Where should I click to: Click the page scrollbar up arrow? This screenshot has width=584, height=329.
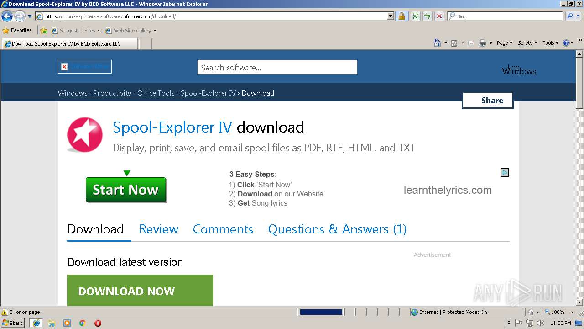tap(579, 54)
